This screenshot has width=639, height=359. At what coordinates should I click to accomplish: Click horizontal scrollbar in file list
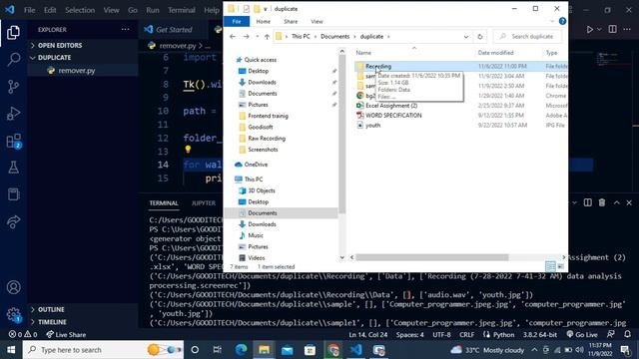[432, 257]
